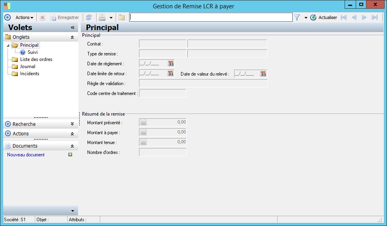Open the filter dropdown arrow
The image size is (387, 226).
[x=306, y=18]
